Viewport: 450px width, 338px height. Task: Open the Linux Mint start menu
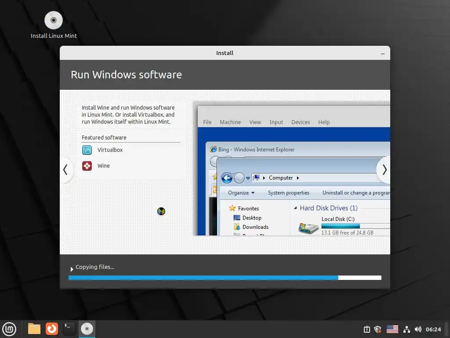pos(9,329)
